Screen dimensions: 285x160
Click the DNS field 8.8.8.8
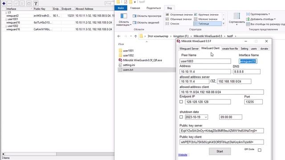click(x=246, y=72)
